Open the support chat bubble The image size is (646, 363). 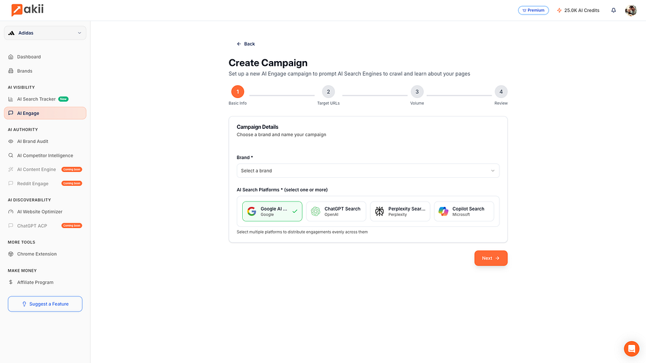pyautogui.click(x=631, y=348)
